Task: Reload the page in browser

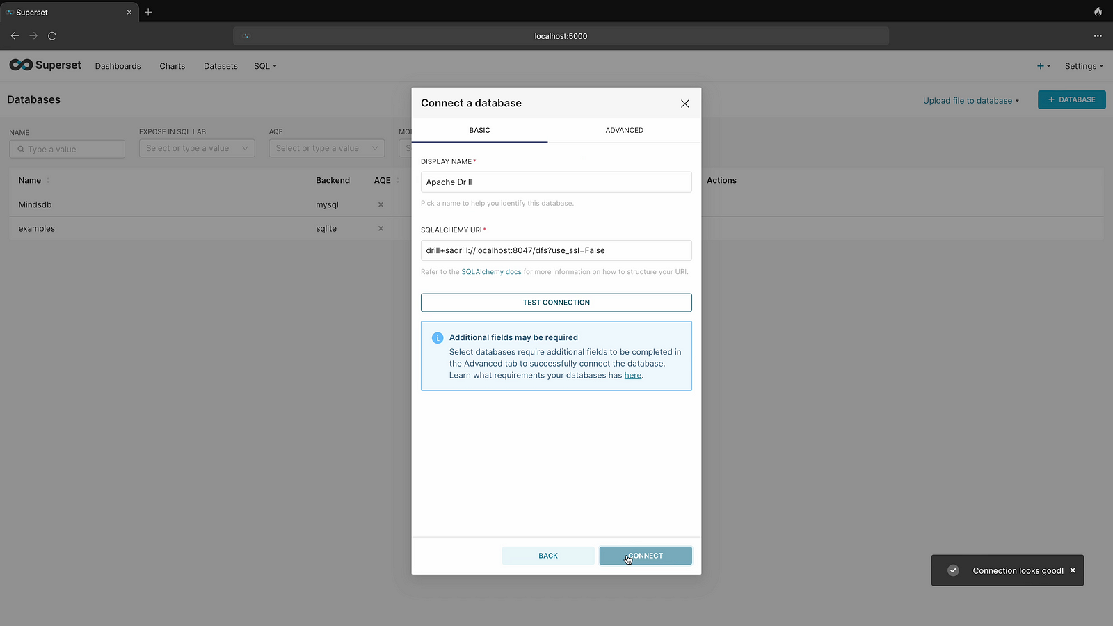Action: [52, 35]
